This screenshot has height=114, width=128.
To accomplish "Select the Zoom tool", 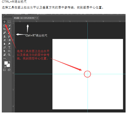I will [9, 55].
